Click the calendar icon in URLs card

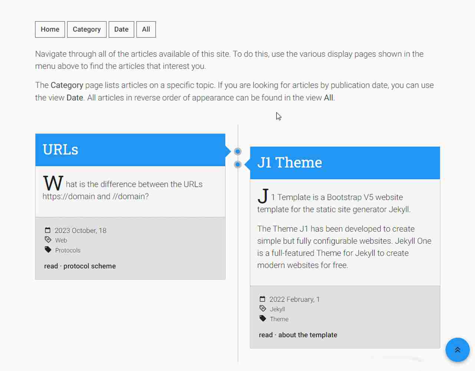coord(48,230)
